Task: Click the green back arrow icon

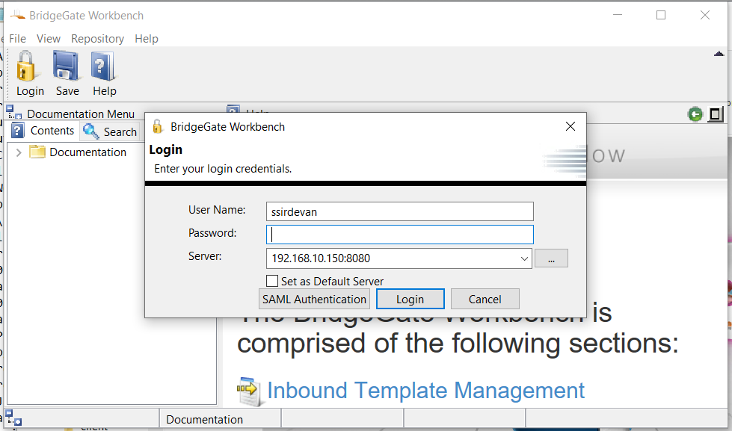Action: pos(695,114)
